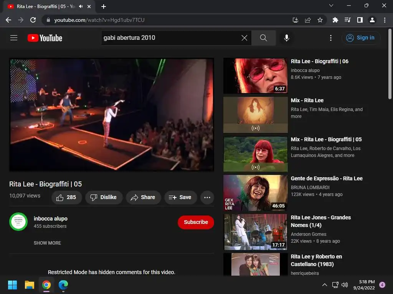Image resolution: width=393 pixels, height=294 pixels.
Task: Open YouTube settings three-dot menu
Action: tap(330, 38)
